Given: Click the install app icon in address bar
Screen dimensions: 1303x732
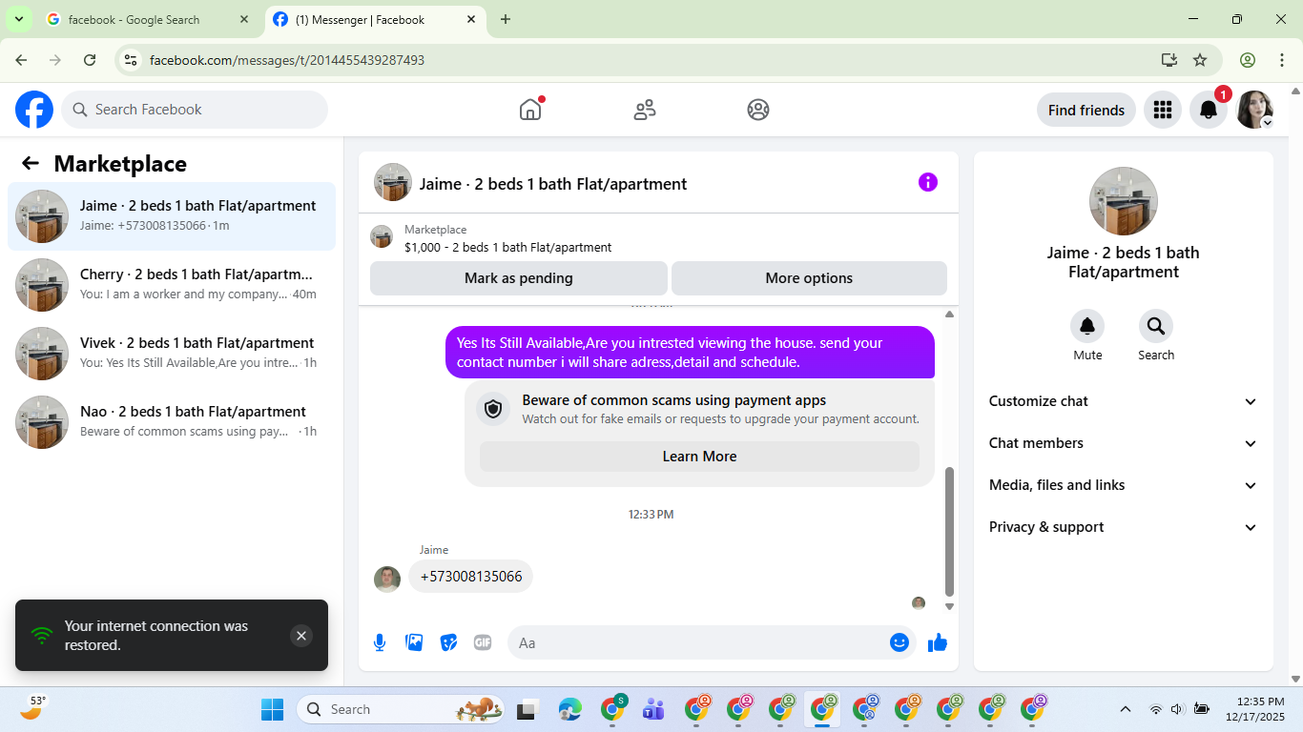Looking at the screenshot, I should tap(1169, 60).
